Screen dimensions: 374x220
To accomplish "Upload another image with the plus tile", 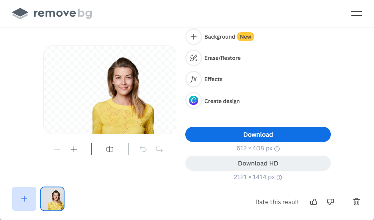I will point(24,199).
